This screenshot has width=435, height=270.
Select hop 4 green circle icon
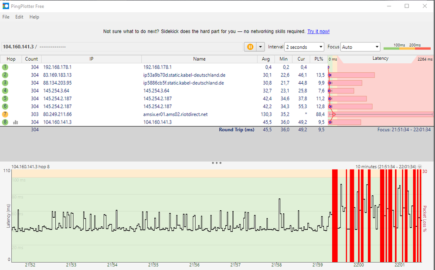tap(5, 91)
